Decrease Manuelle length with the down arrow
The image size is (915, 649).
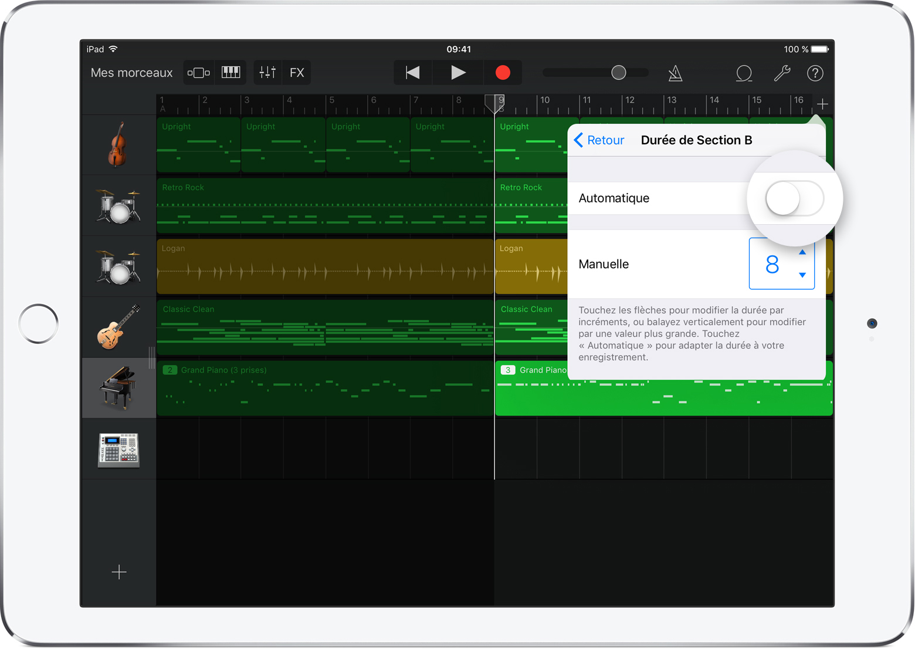(x=802, y=276)
